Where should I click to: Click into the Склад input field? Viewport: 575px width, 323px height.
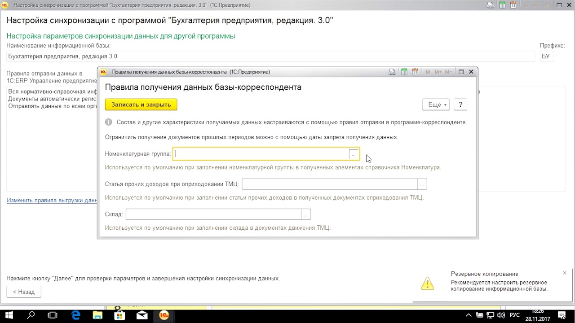[213, 214]
